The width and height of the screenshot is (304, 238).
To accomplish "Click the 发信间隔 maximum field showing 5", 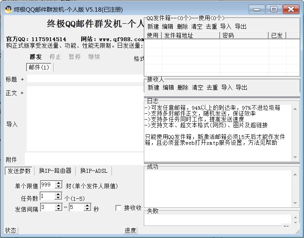I will pos(77,207).
